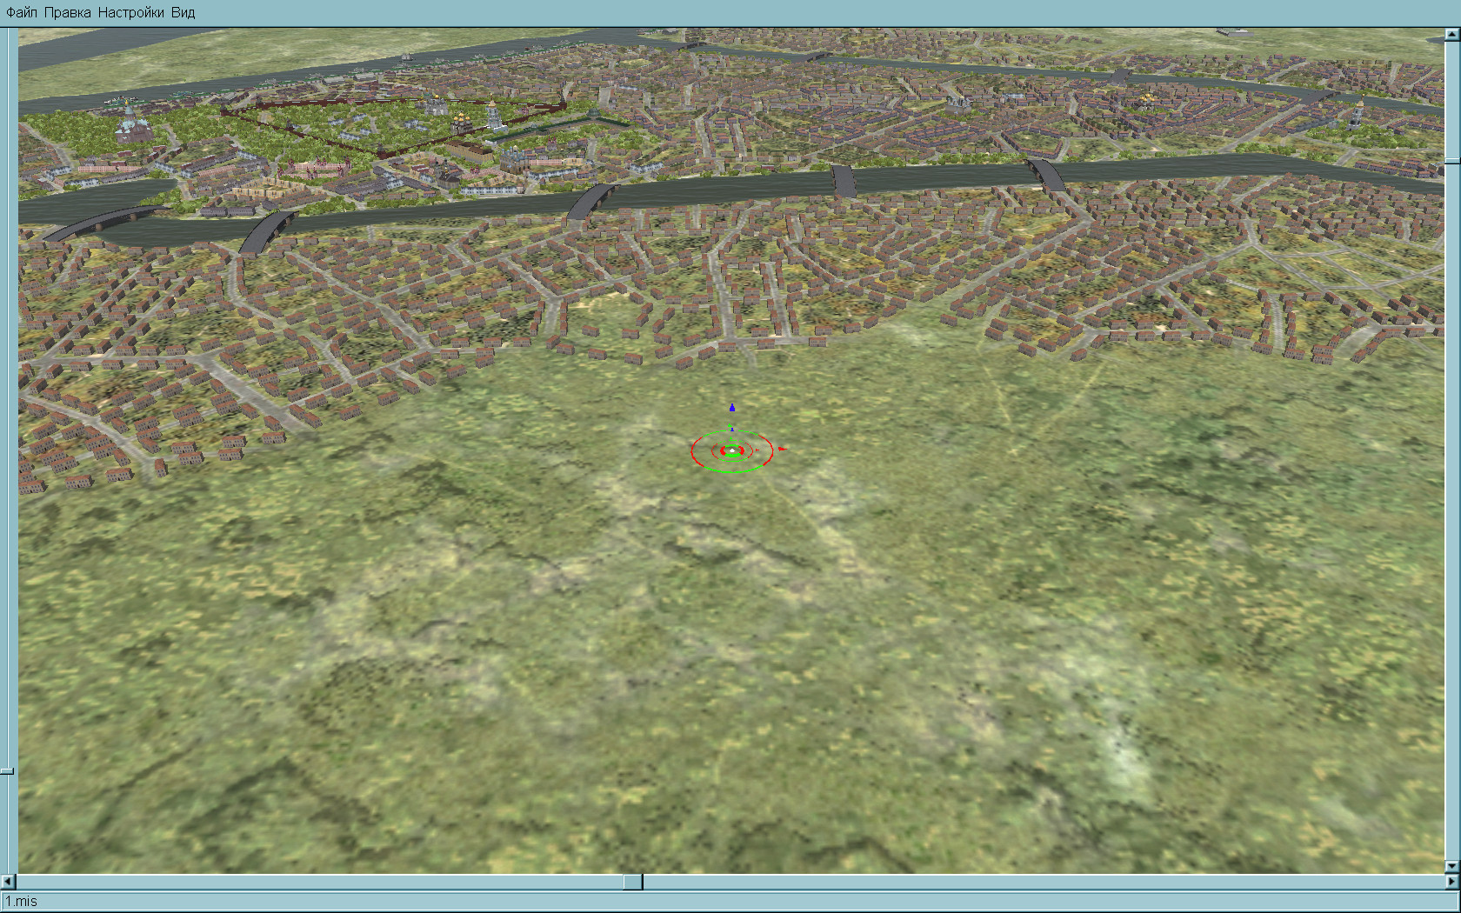Click the horizontal scrollbar thumb
The height and width of the screenshot is (913, 1461).
633,882
